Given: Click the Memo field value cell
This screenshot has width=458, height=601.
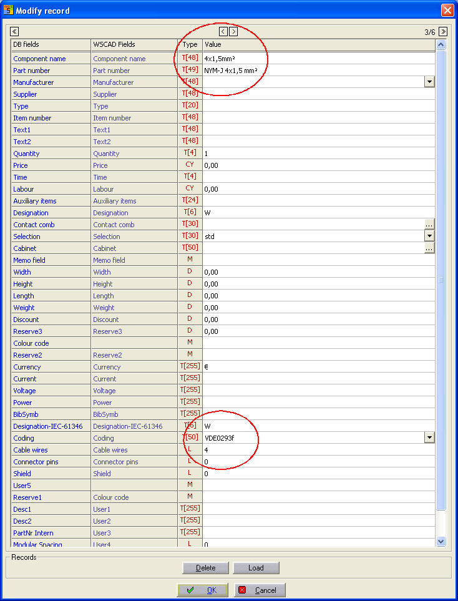Looking at the screenshot, I should coord(319,260).
